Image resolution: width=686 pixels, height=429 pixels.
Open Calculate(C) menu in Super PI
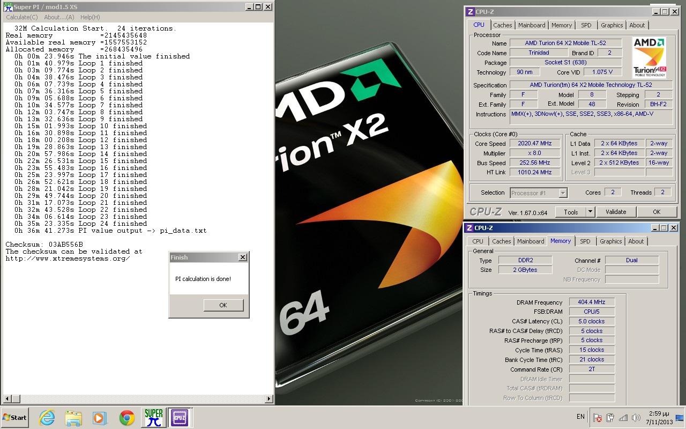coord(22,17)
